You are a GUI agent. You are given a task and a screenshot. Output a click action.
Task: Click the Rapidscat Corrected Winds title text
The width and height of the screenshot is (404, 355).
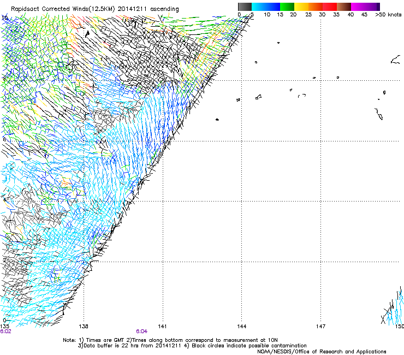[x=95, y=9]
